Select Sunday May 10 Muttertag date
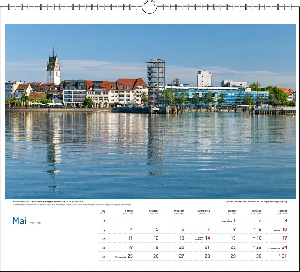 point(284,229)
